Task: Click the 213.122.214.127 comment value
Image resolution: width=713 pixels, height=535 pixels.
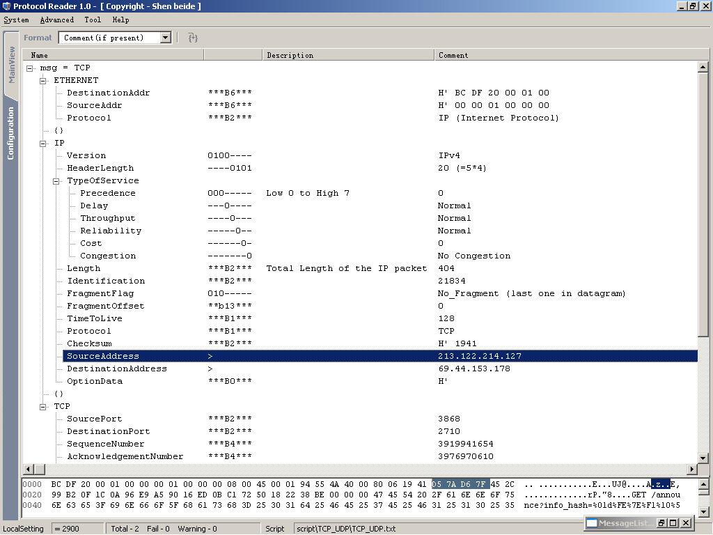Action: (x=480, y=356)
